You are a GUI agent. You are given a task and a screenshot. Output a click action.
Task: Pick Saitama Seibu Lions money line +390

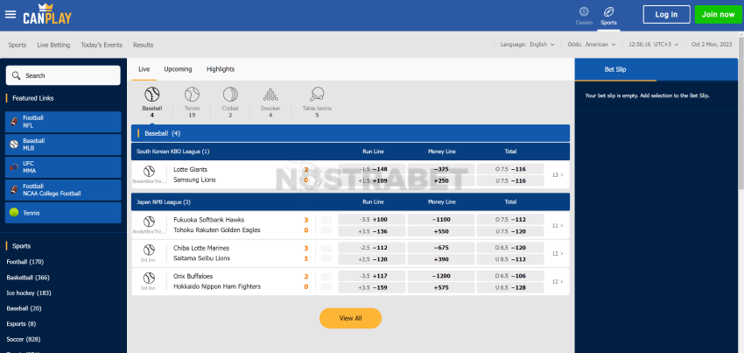[441, 259]
